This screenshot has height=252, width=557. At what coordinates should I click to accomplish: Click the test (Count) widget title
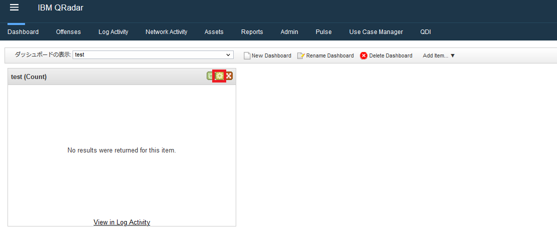pyautogui.click(x=29, y=76)
